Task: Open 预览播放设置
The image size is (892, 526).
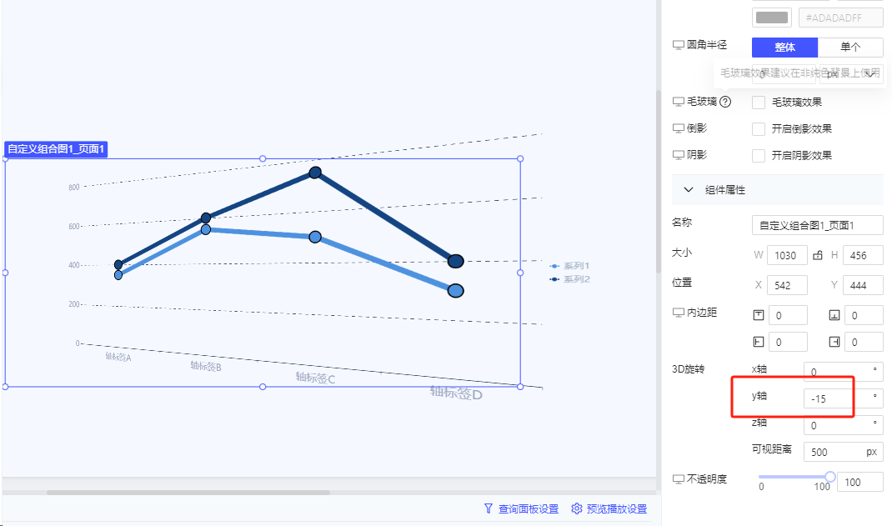Action: click(616, 508)
